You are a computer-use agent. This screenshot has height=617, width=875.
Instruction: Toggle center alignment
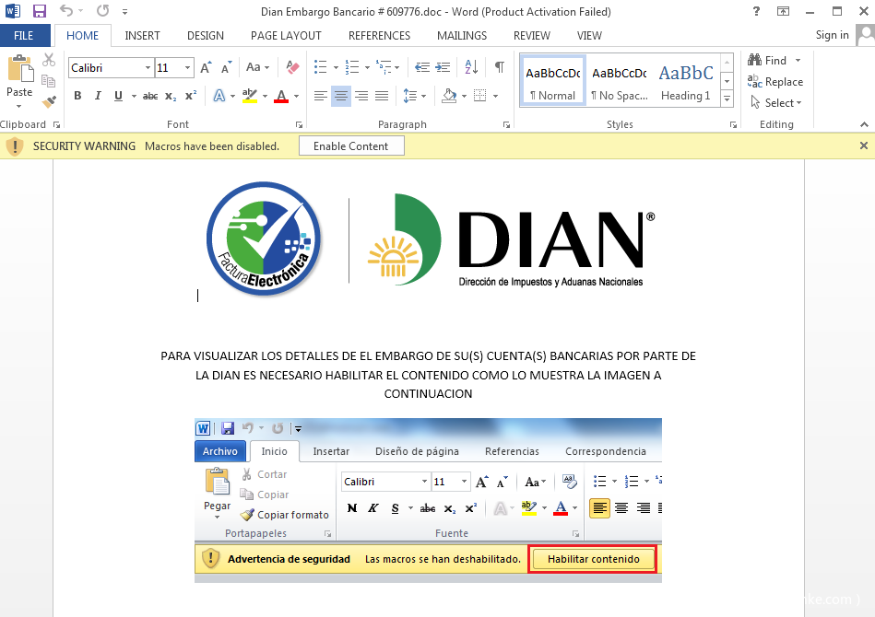point(341,96)
